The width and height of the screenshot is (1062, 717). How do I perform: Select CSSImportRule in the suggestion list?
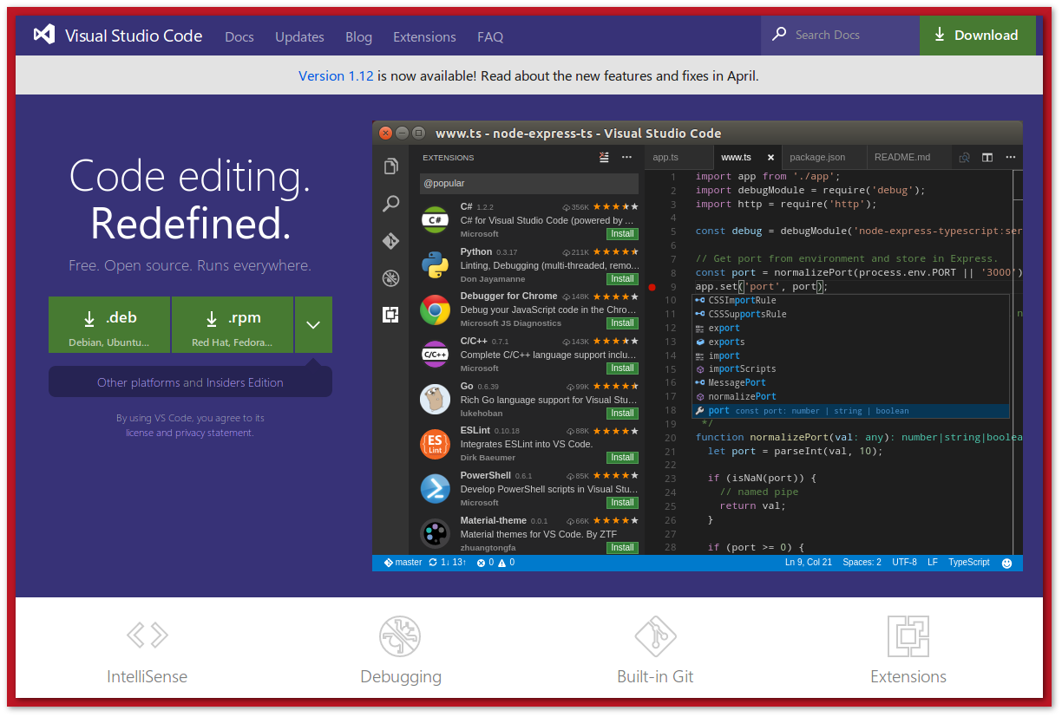(850, 300)
